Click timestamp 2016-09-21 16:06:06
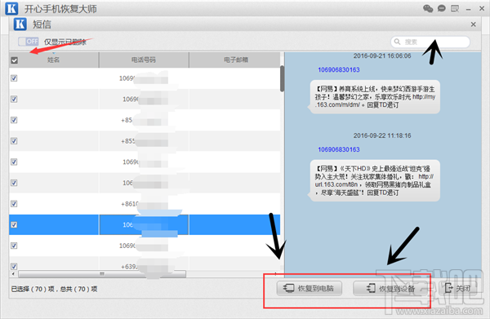 [382, 55]
